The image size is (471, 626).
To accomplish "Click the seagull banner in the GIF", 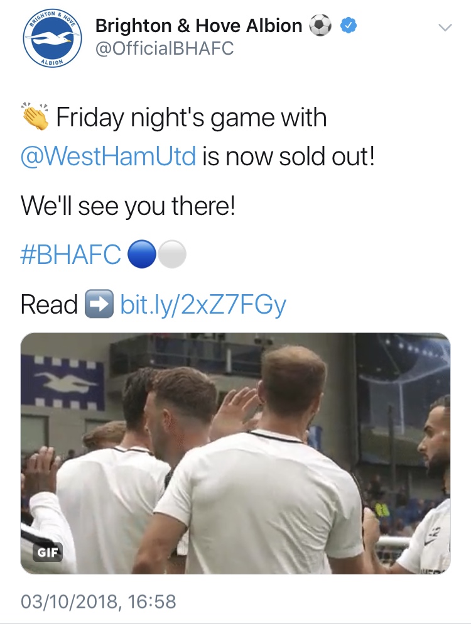I will (x=63, y=383).
